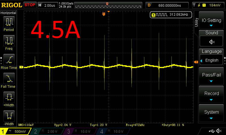Click the rising edge trigger icon
Image resolution: width=226 pixels, height=135 pixels.
point(199,5)
